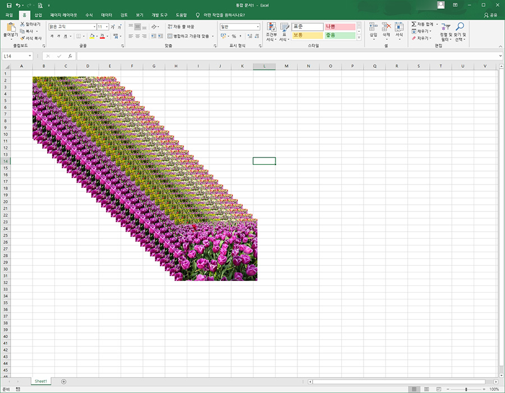The height and width of the screenshot is (393, 505).
Task: Open the font size dropdown showing 11
Action: [x=107, y=27]
